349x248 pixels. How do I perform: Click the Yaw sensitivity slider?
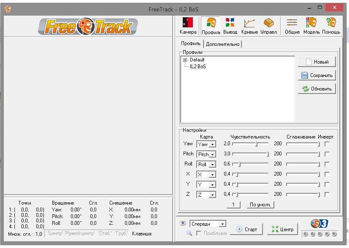[x=250, y=144]
